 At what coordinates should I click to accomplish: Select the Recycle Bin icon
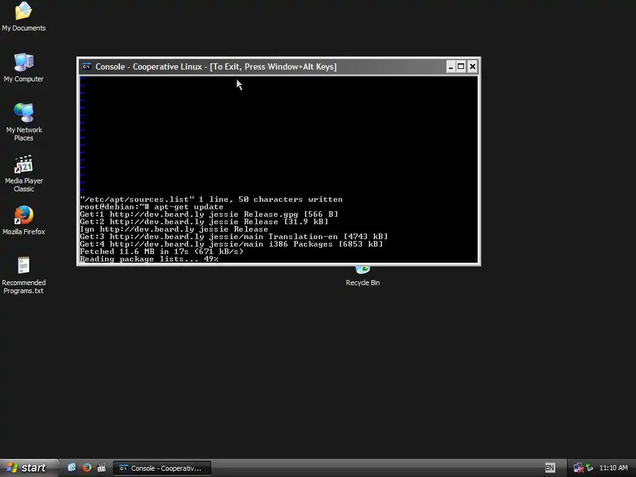coord(363,276)
